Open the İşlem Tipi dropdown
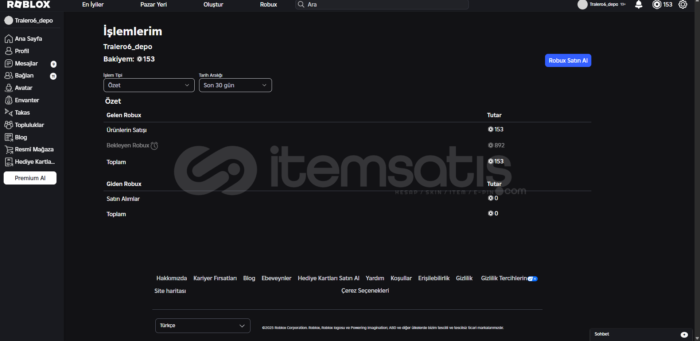 coord(149,85)
